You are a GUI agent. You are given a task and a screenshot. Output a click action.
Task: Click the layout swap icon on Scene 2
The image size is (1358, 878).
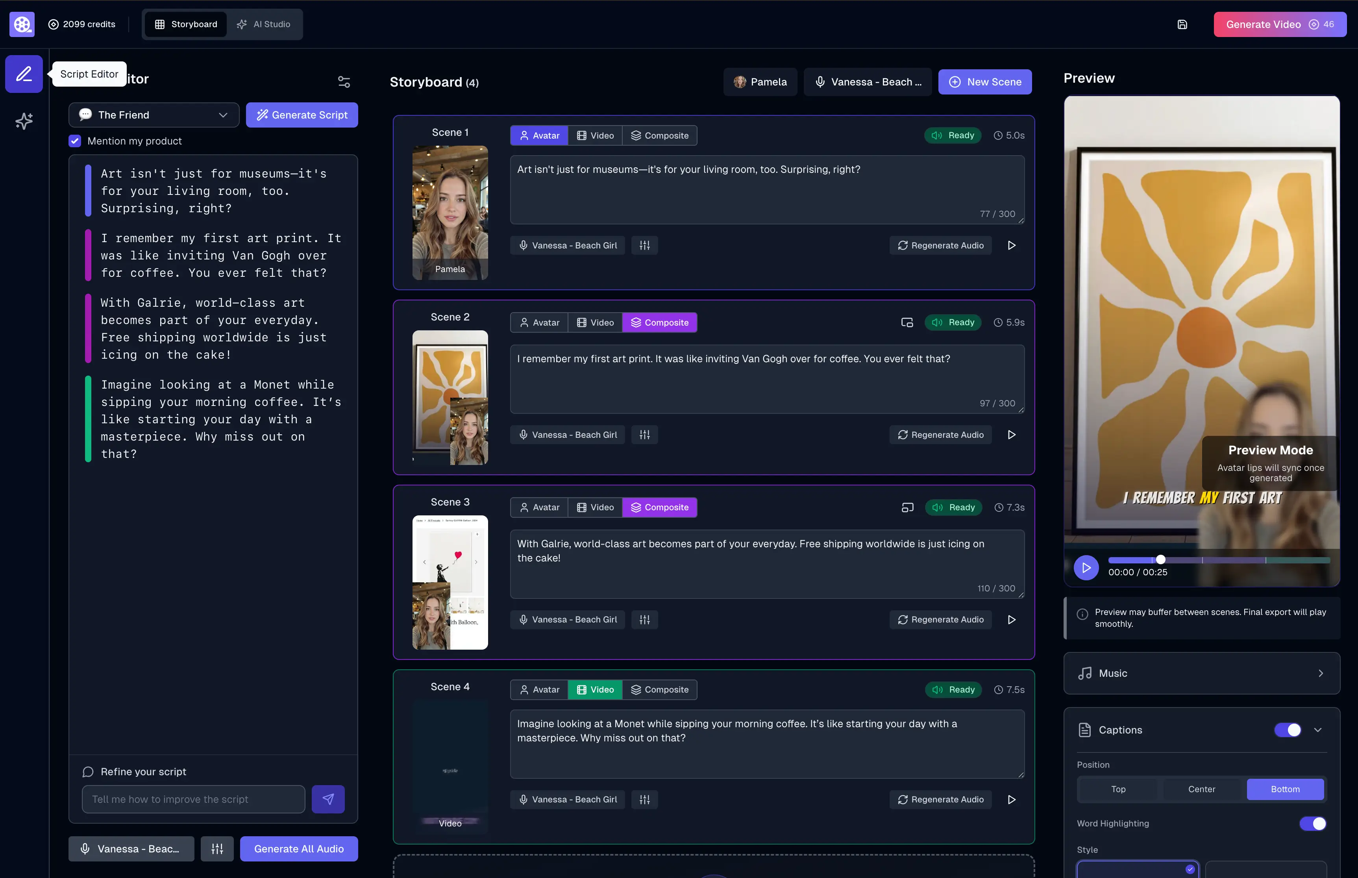tap(907, 322)
